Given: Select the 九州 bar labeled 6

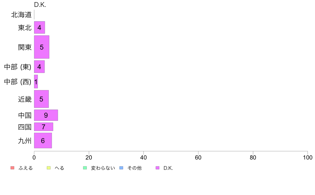Looking at the screenshot, I should coord(43,141).
